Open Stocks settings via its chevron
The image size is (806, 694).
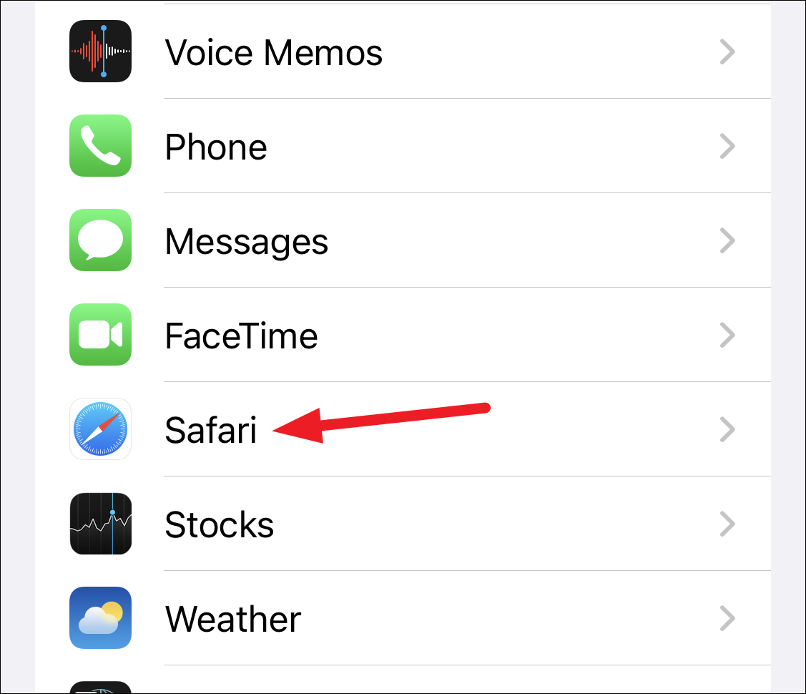727,524
